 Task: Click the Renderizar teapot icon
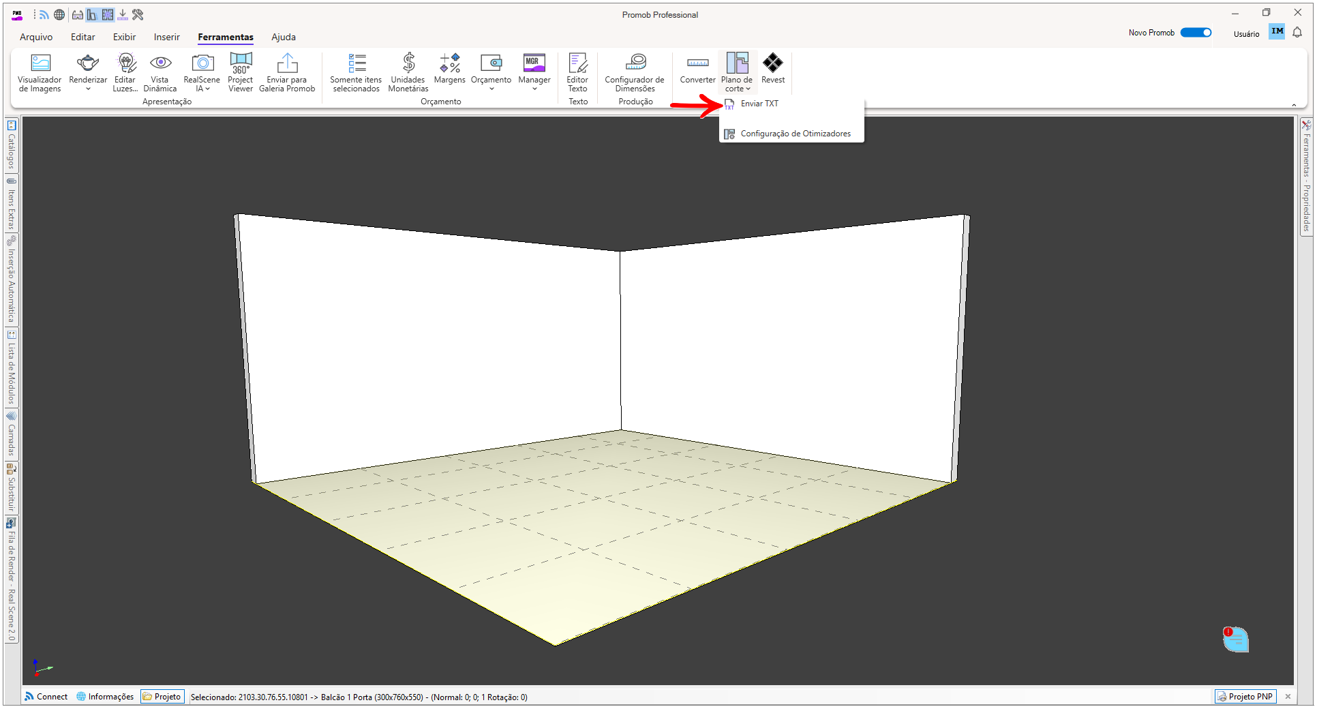tap(88, 63)
